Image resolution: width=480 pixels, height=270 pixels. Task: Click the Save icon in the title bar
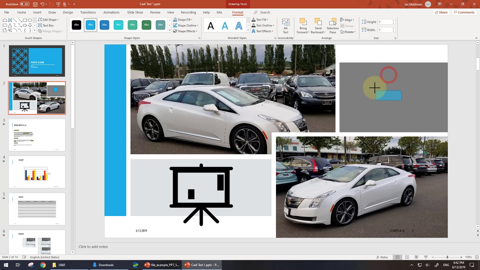click(35, 4)
